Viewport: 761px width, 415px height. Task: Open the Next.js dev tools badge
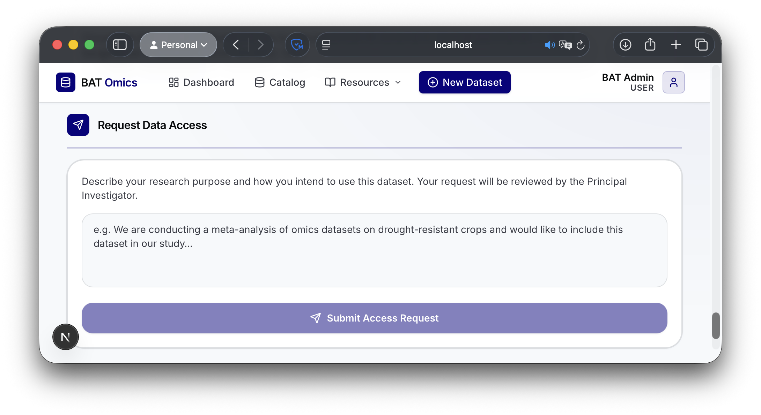[66, 337]
